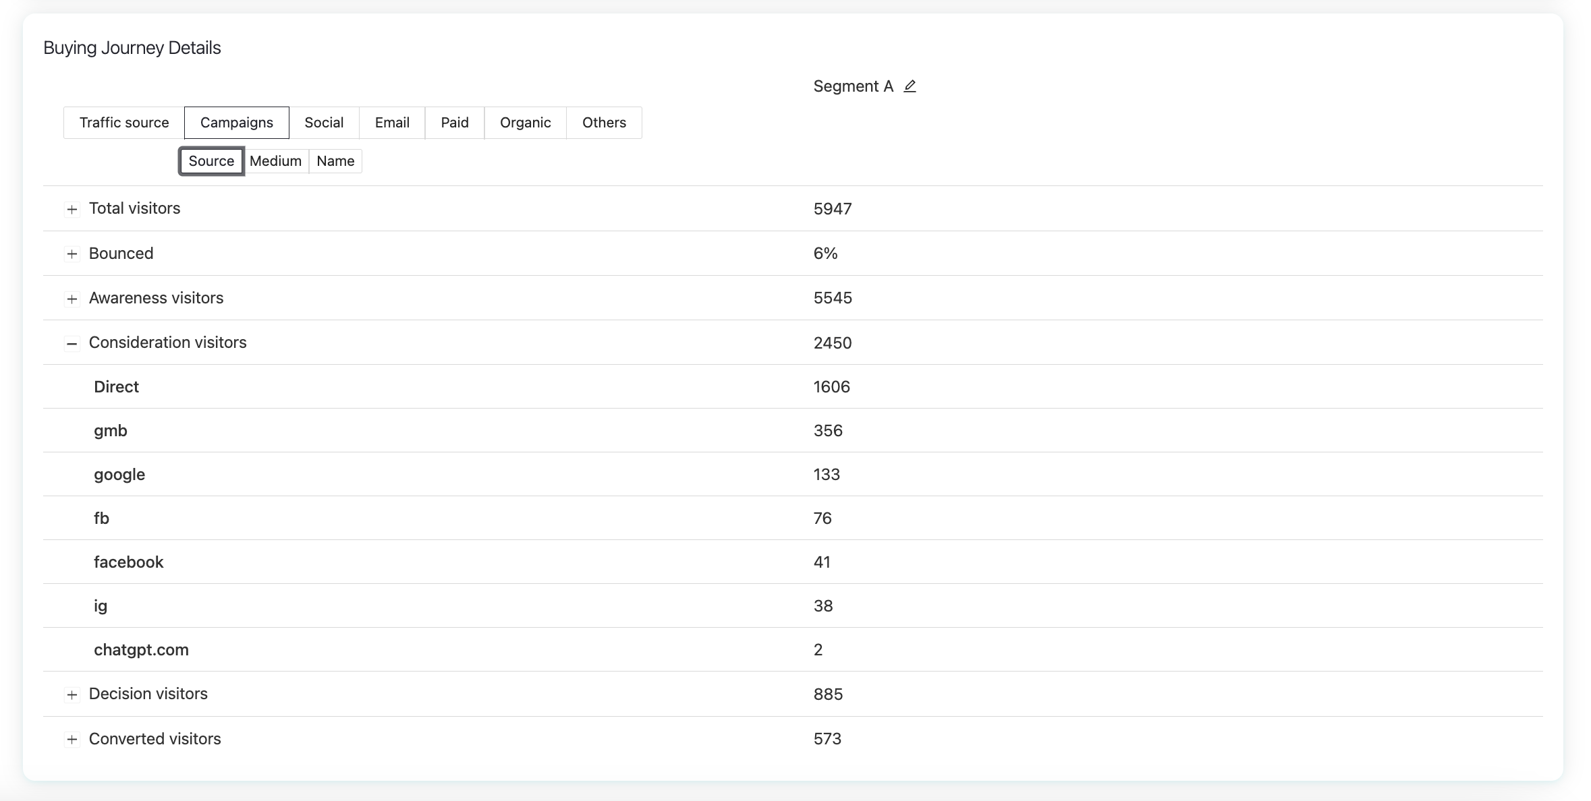The width and height of the screenshot is (1591, 801).
Task: Click the gmb source row
Action: (x=111, y=431)
